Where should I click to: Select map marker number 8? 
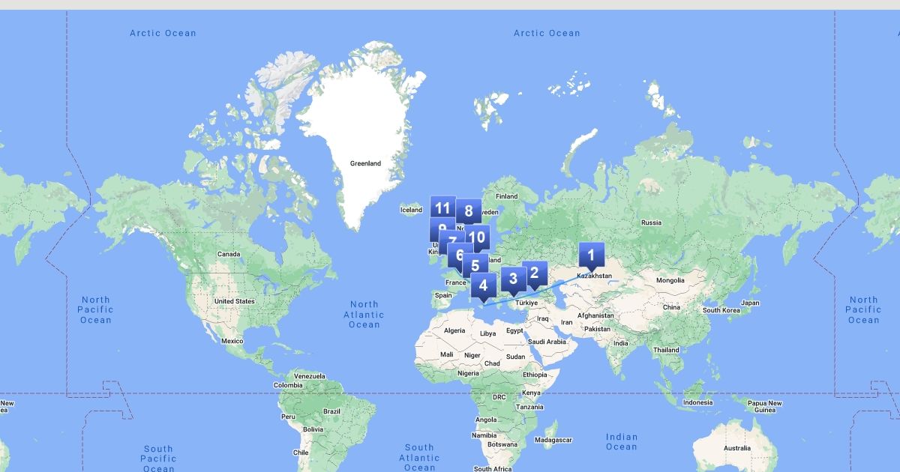pos(469,211)
